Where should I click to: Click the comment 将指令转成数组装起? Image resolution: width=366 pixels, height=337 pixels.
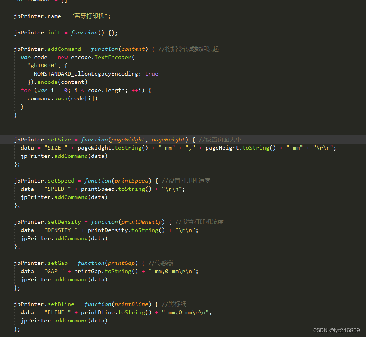[x=189, y=49]
